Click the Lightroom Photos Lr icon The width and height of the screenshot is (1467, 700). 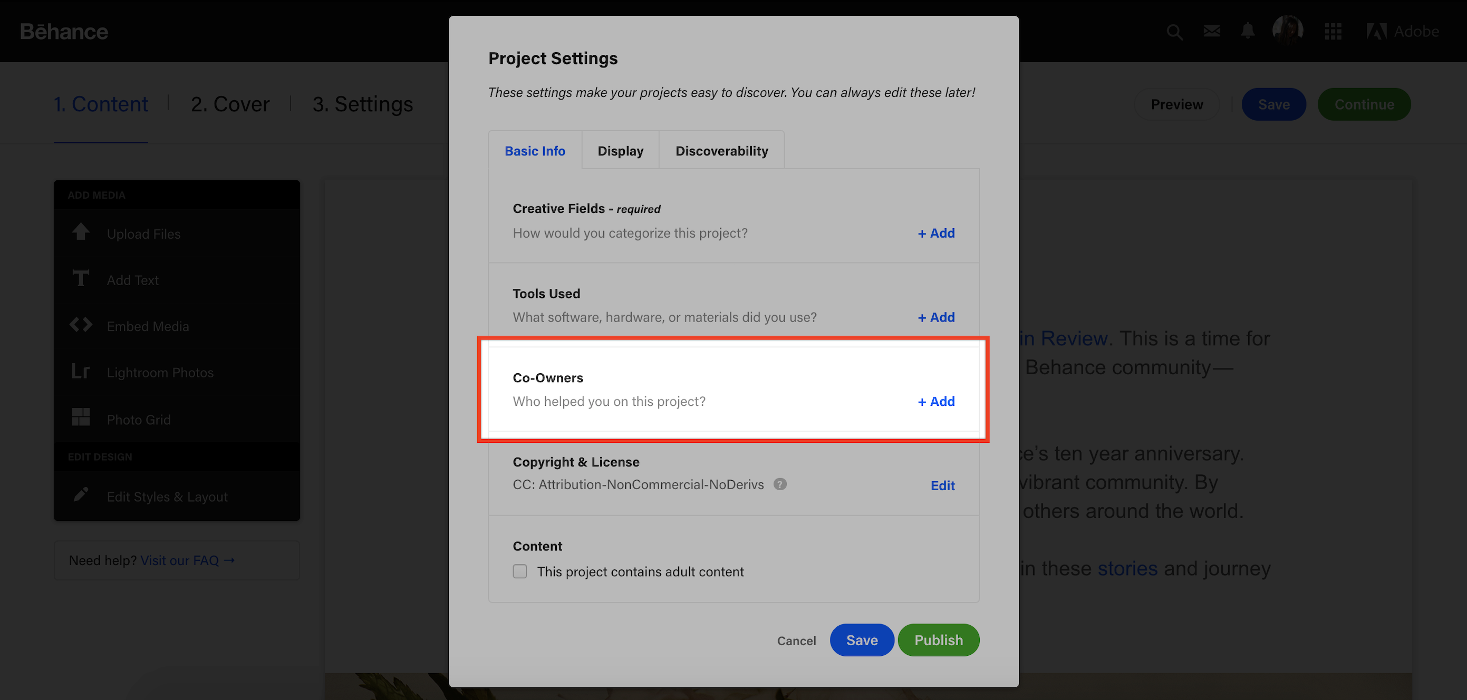click(81, 372)
